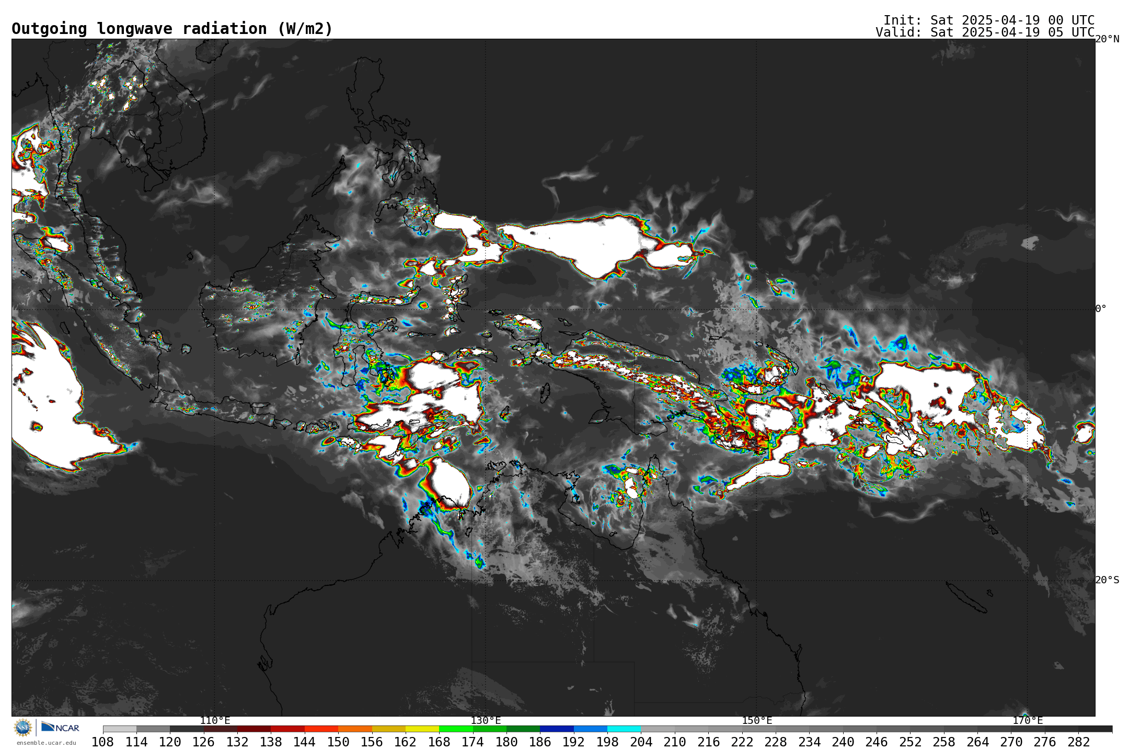
Task: Click the 110°E longitude label
Action: click(215, 721)
